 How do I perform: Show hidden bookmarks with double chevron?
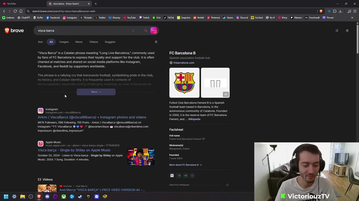(352, 18)
